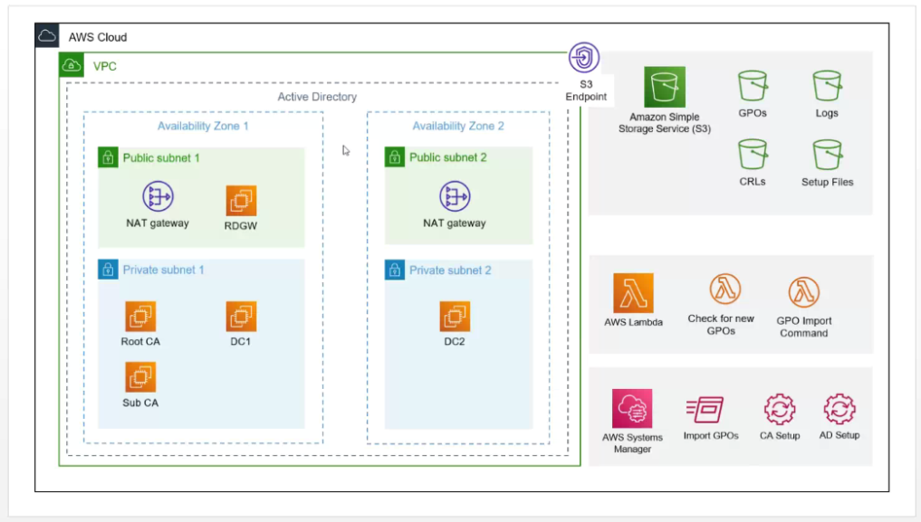
Task: Click the green VPC cloud icon
Action: (72, 65)
